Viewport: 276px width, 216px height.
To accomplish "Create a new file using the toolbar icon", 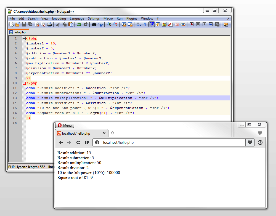I will 11,24.
